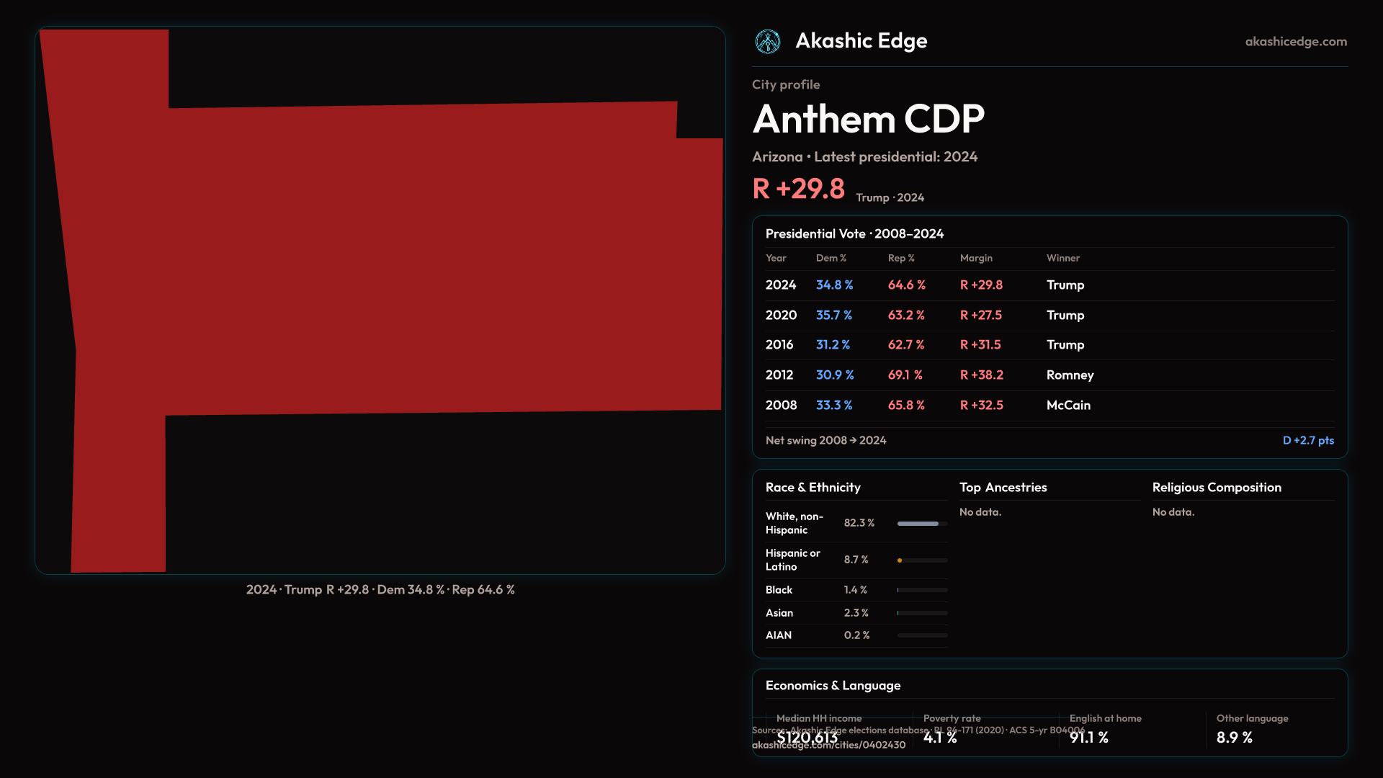This screenshot has width=1383, height=778.
Task: Open the akashicedge.com link
Action: (x=1295, y=42)
